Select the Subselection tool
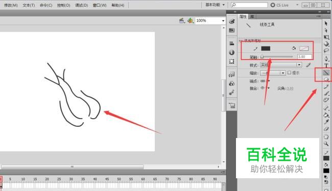The width and height of the screenshot is (332, 191). pyautogui.click(x=326, y=30)
